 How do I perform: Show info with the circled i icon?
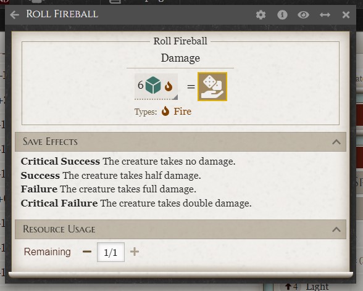(x=282, y=15)
